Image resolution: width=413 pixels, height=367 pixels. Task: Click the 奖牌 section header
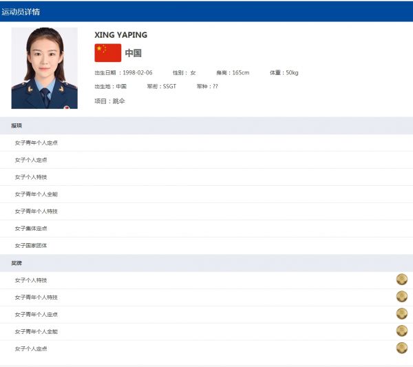[x=206, y=263]
